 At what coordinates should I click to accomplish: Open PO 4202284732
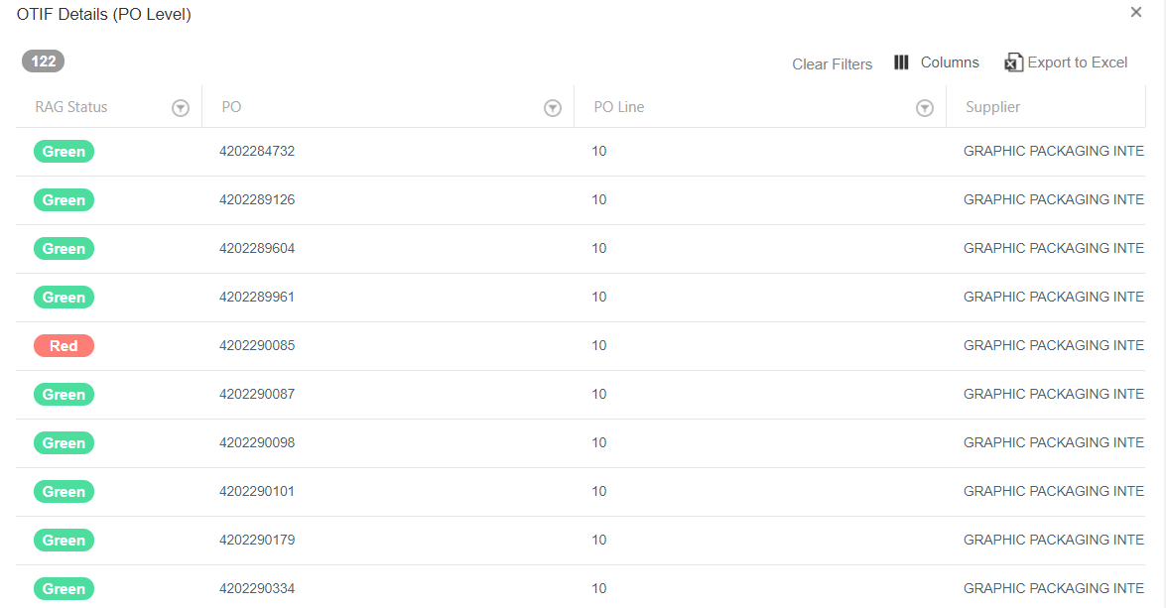[257, 151]
